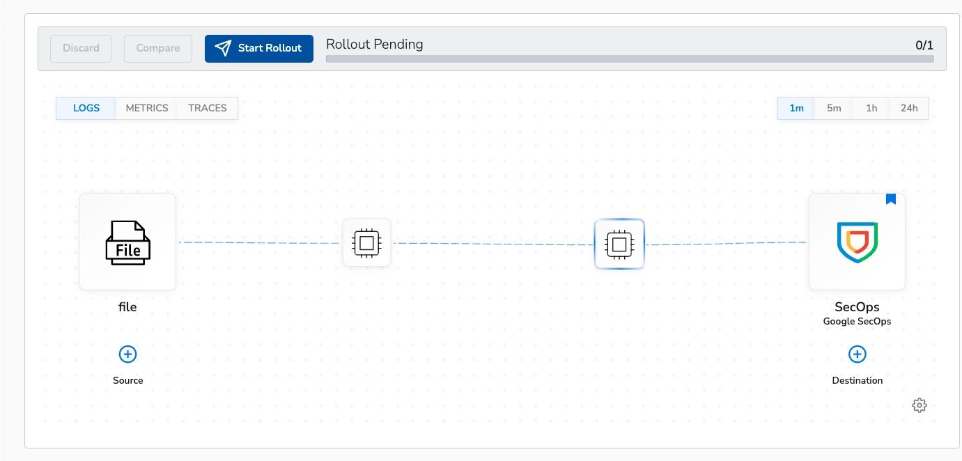The height and width of the screenshot is (461, 962).
Task: Select the 1m time range option
Action: tap(796, 108)
